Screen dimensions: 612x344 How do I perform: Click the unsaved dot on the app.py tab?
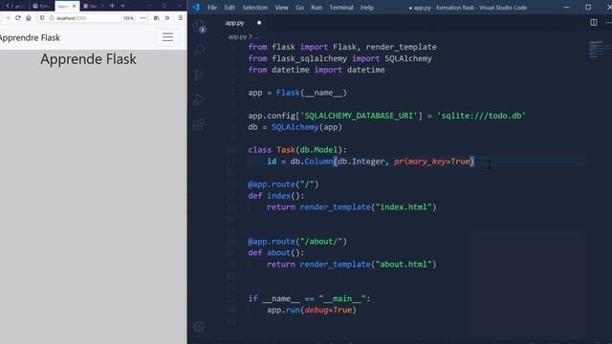coord(259,23)
